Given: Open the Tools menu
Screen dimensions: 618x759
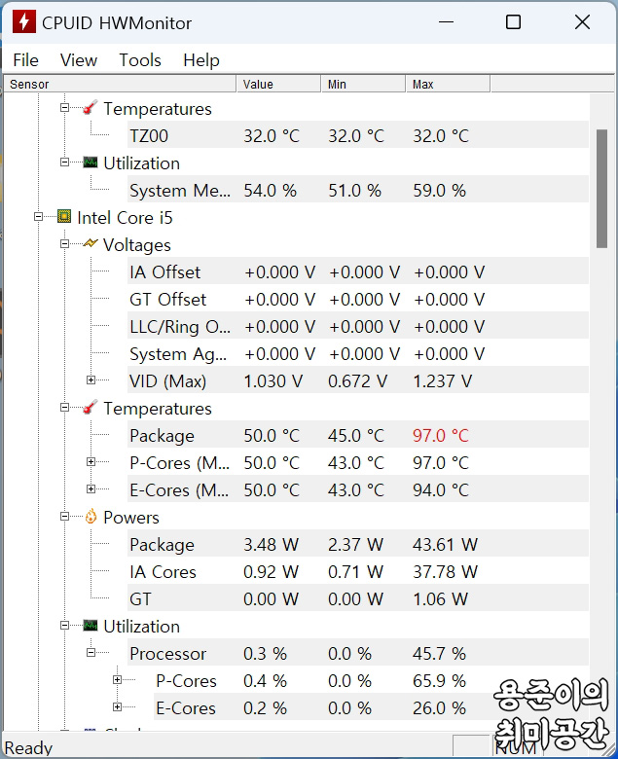Looking at the screenshot, I should [x=140, y=60].
